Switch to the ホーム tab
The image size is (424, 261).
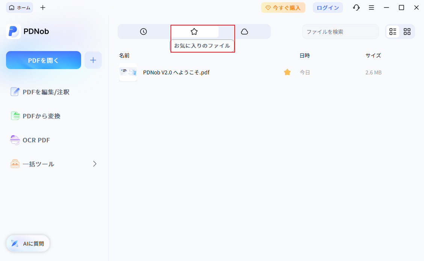(19, 7)
